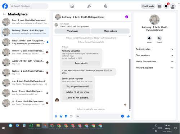Attach a photo with the image icon

[x=61, y=116]
